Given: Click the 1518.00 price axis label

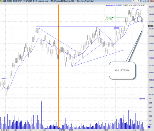Looking at the screenshot, I should click(x=151, y=36).
